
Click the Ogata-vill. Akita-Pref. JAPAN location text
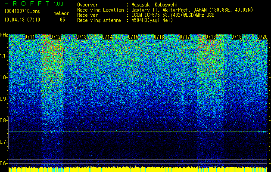coord(192,10)
